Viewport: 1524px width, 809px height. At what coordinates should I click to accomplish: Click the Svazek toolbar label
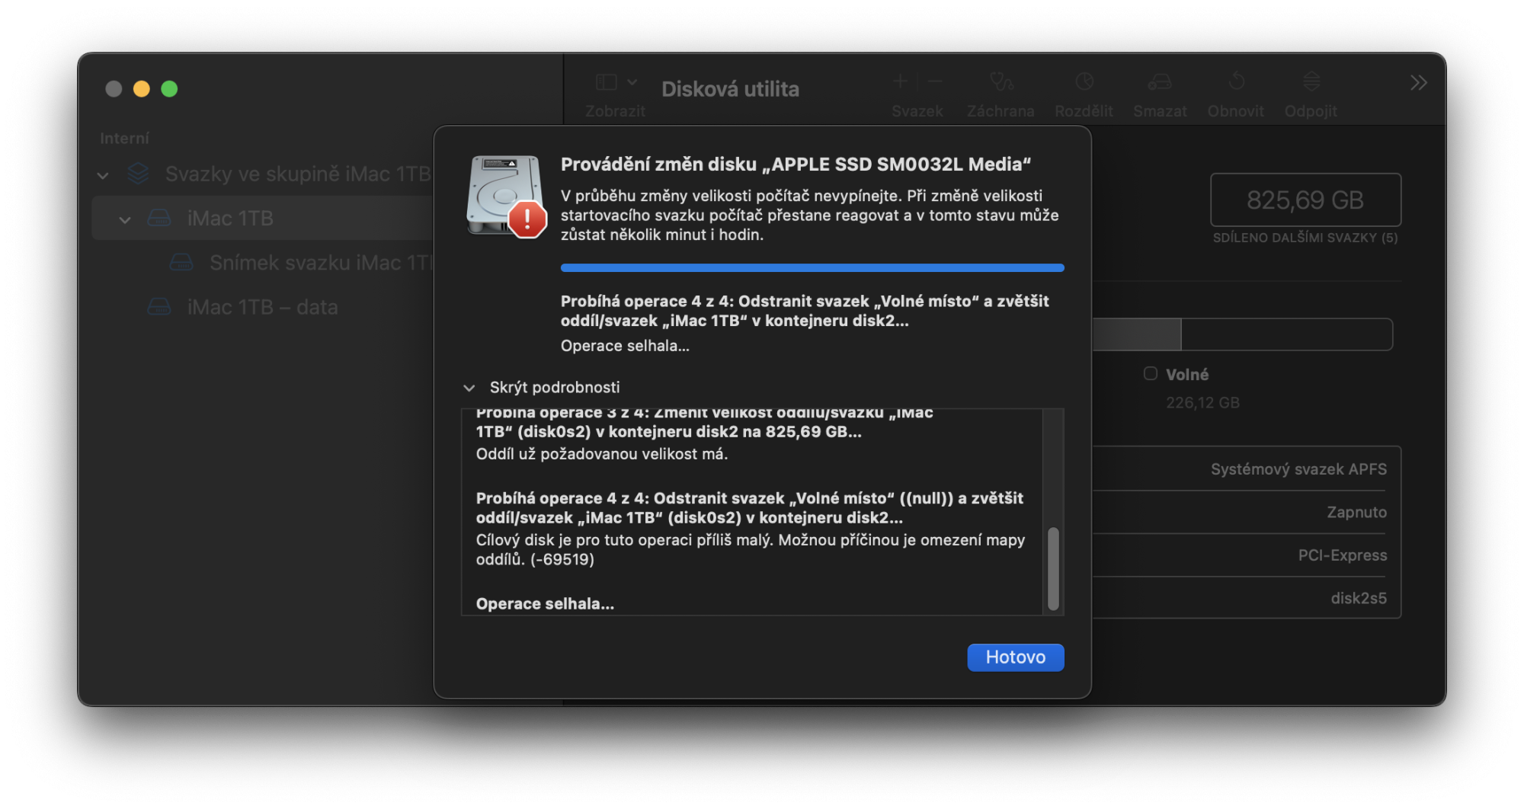(x=917, y=111)
